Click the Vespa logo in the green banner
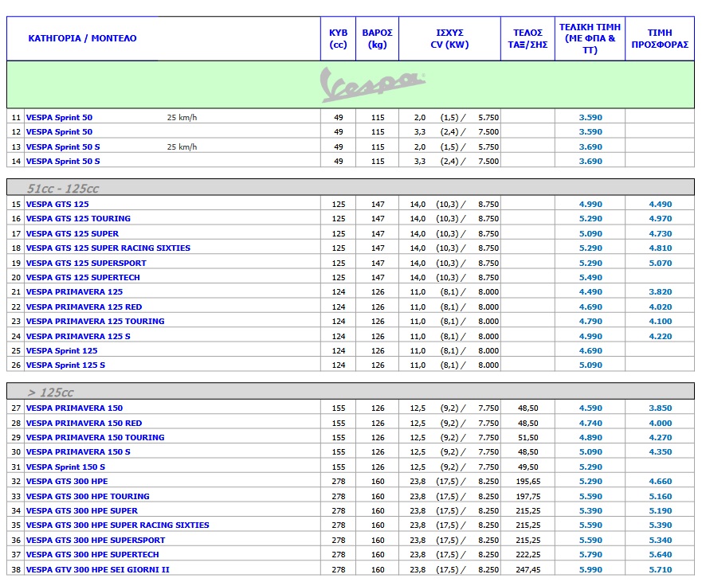The width and height of the screenshot is (702, 582). [372, 84]
